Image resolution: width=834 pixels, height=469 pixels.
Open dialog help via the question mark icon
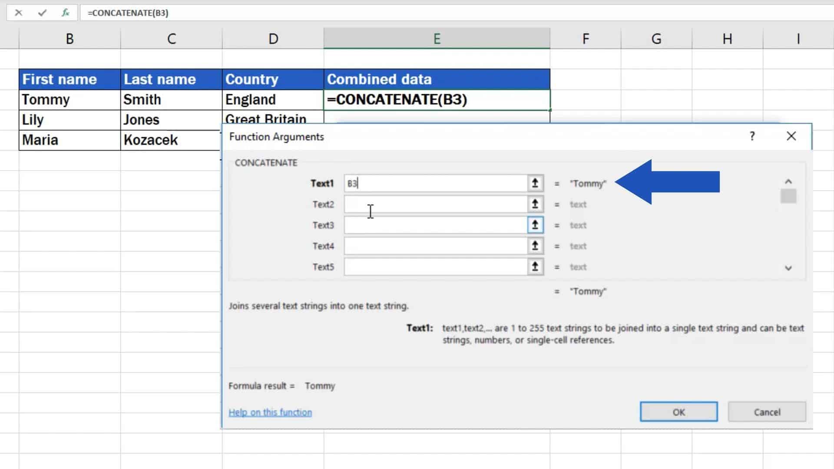pyautogui.click(x=752, y=136)
